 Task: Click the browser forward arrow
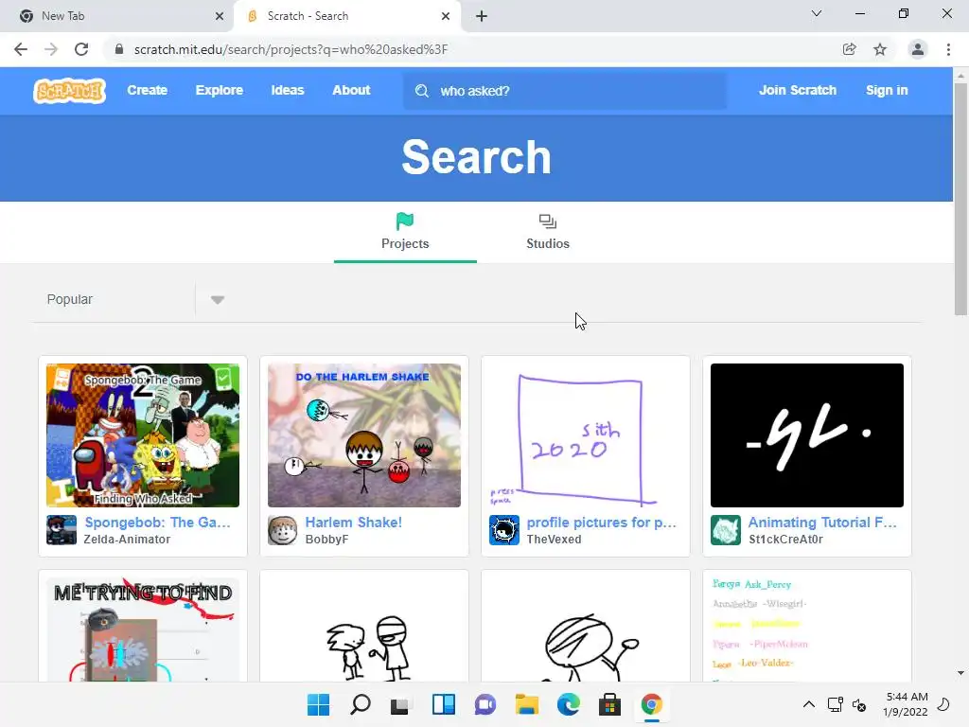coord(51,49)
